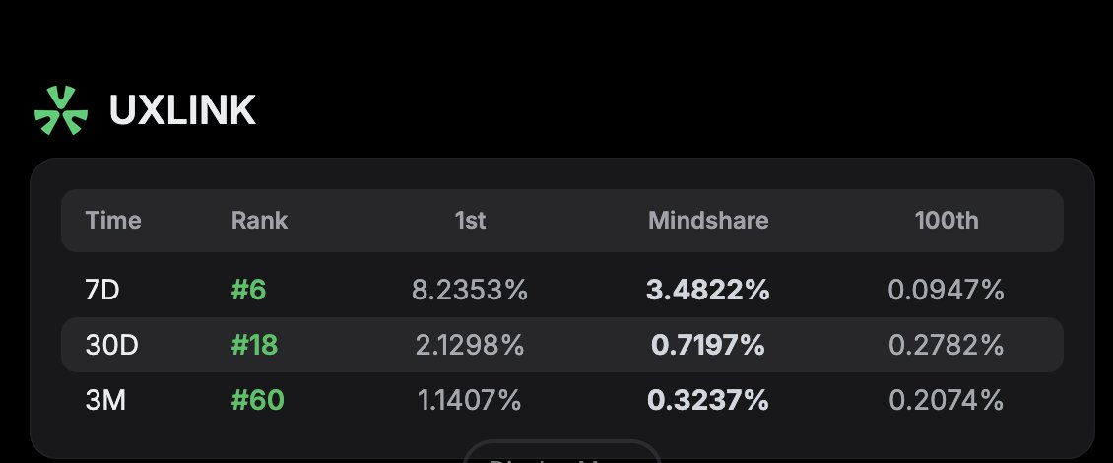Select the Mindshare column header
Image resolution: width=1113 pixels, height=463 pixels.
pyautogui.click(x=708, y=220)
